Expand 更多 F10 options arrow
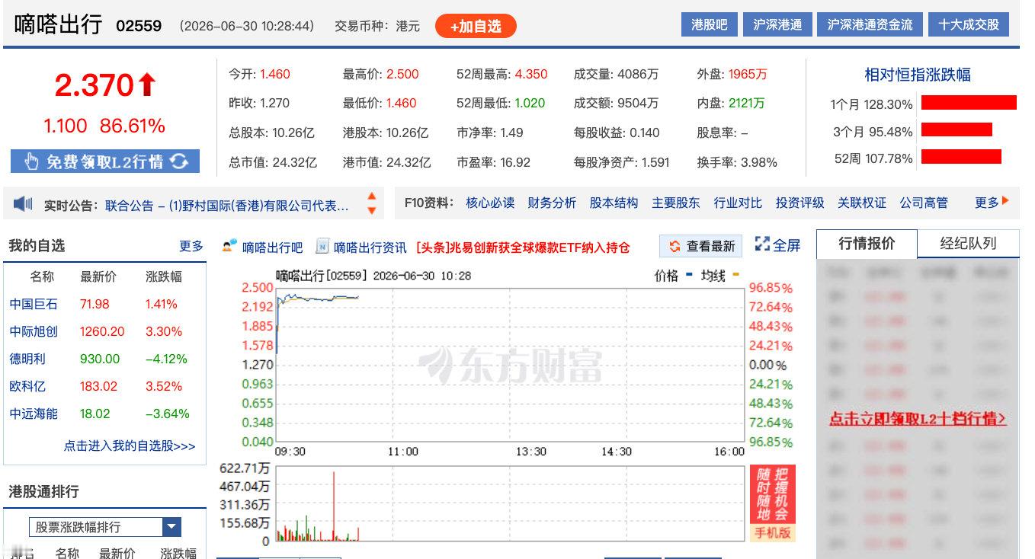The height and width of the screenshot is (559, 1035). (x=1005, y=202)
